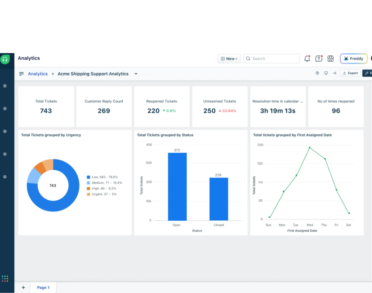The height and width of the screenshot is (293, 372).
Task: Open the marketplace storefront icon
Action: point(330,59)
